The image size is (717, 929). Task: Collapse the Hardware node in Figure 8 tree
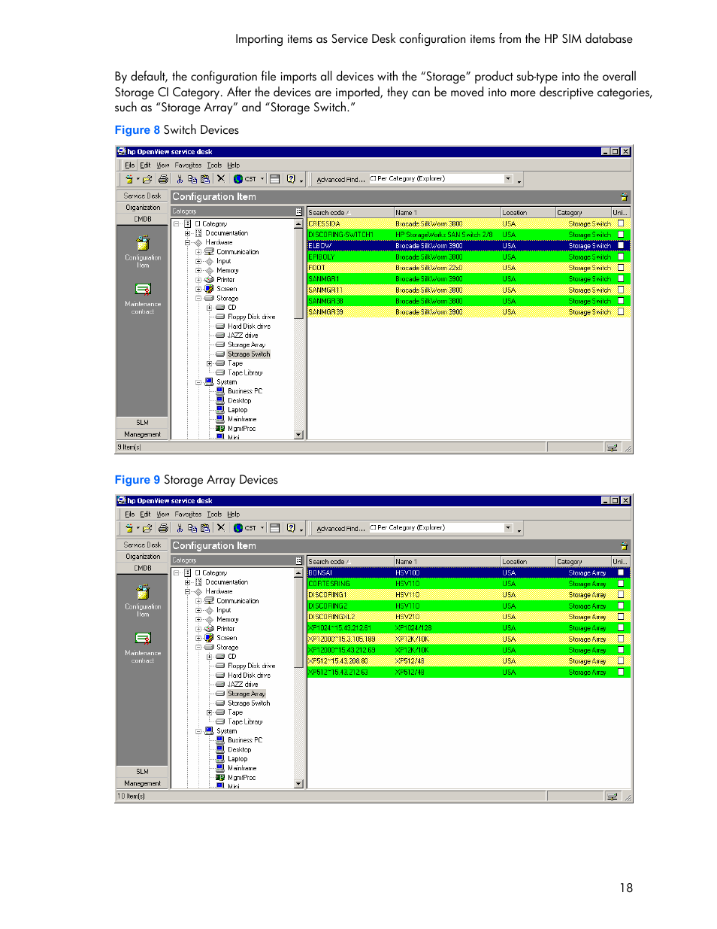tap(187, 242)
